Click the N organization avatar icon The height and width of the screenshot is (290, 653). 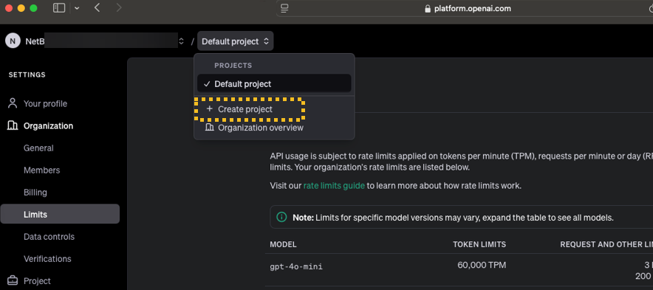13,41
